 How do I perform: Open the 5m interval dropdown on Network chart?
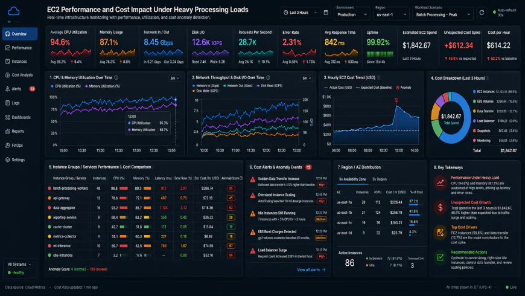click(307, 78)
